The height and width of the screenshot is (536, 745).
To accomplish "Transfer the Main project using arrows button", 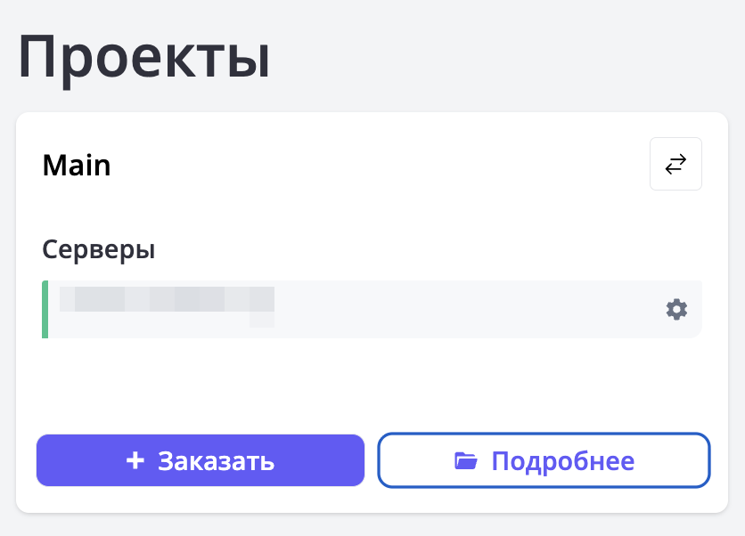I will tap(675, 164).
